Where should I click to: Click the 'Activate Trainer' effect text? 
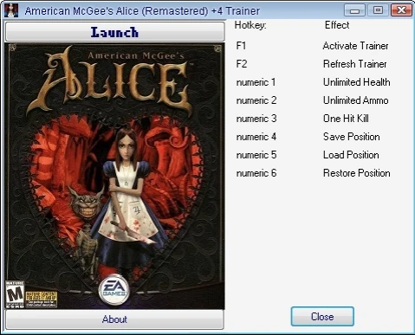pyautogui.click(x=356, y=46)
